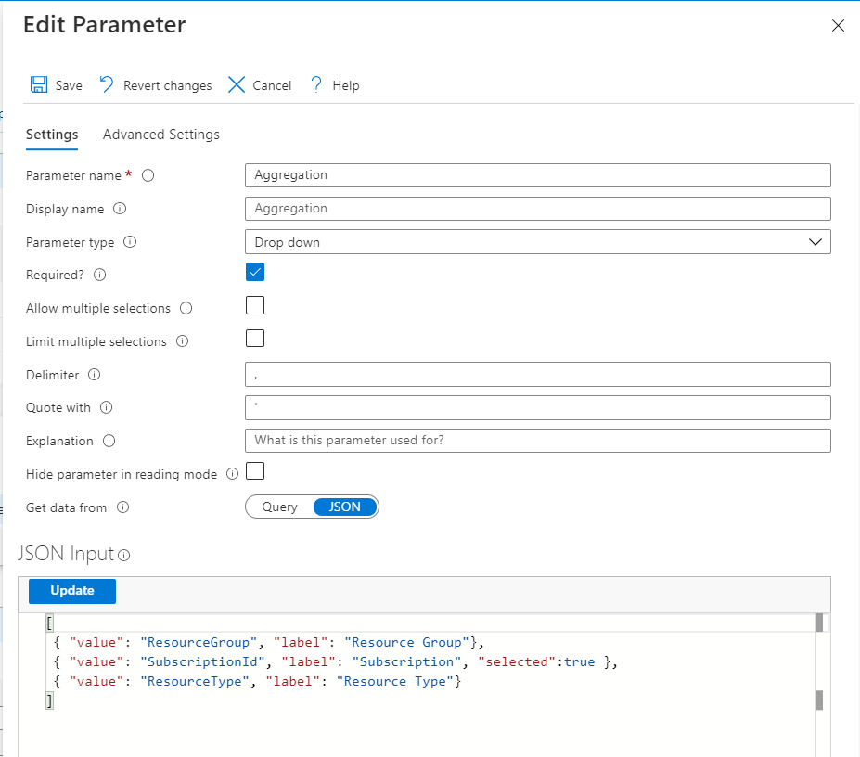Click the "SubscriptionId" value in JSON

(202, 662)
